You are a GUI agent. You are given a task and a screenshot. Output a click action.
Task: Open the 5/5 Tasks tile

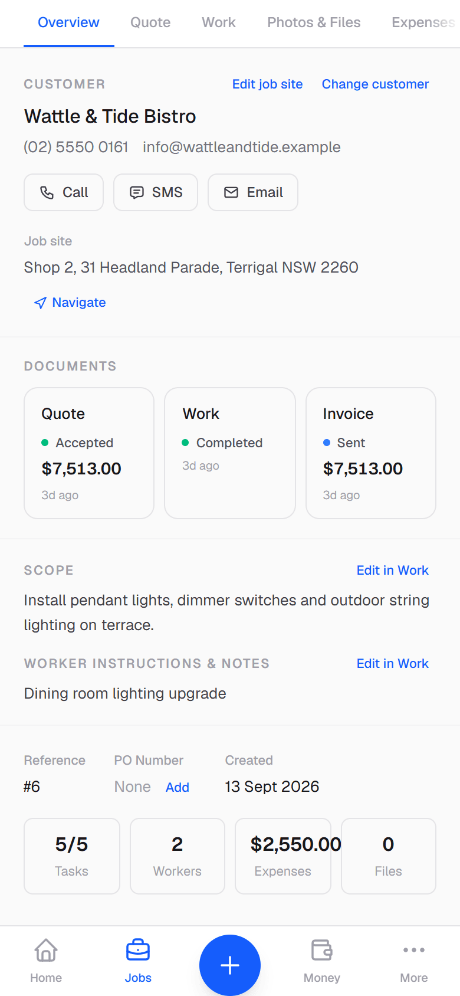click(x=72, y=856)
